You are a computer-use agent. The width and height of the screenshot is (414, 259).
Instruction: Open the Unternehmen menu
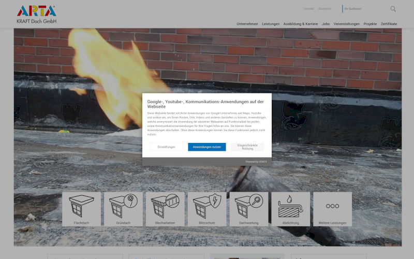click(x=247, y=24)
